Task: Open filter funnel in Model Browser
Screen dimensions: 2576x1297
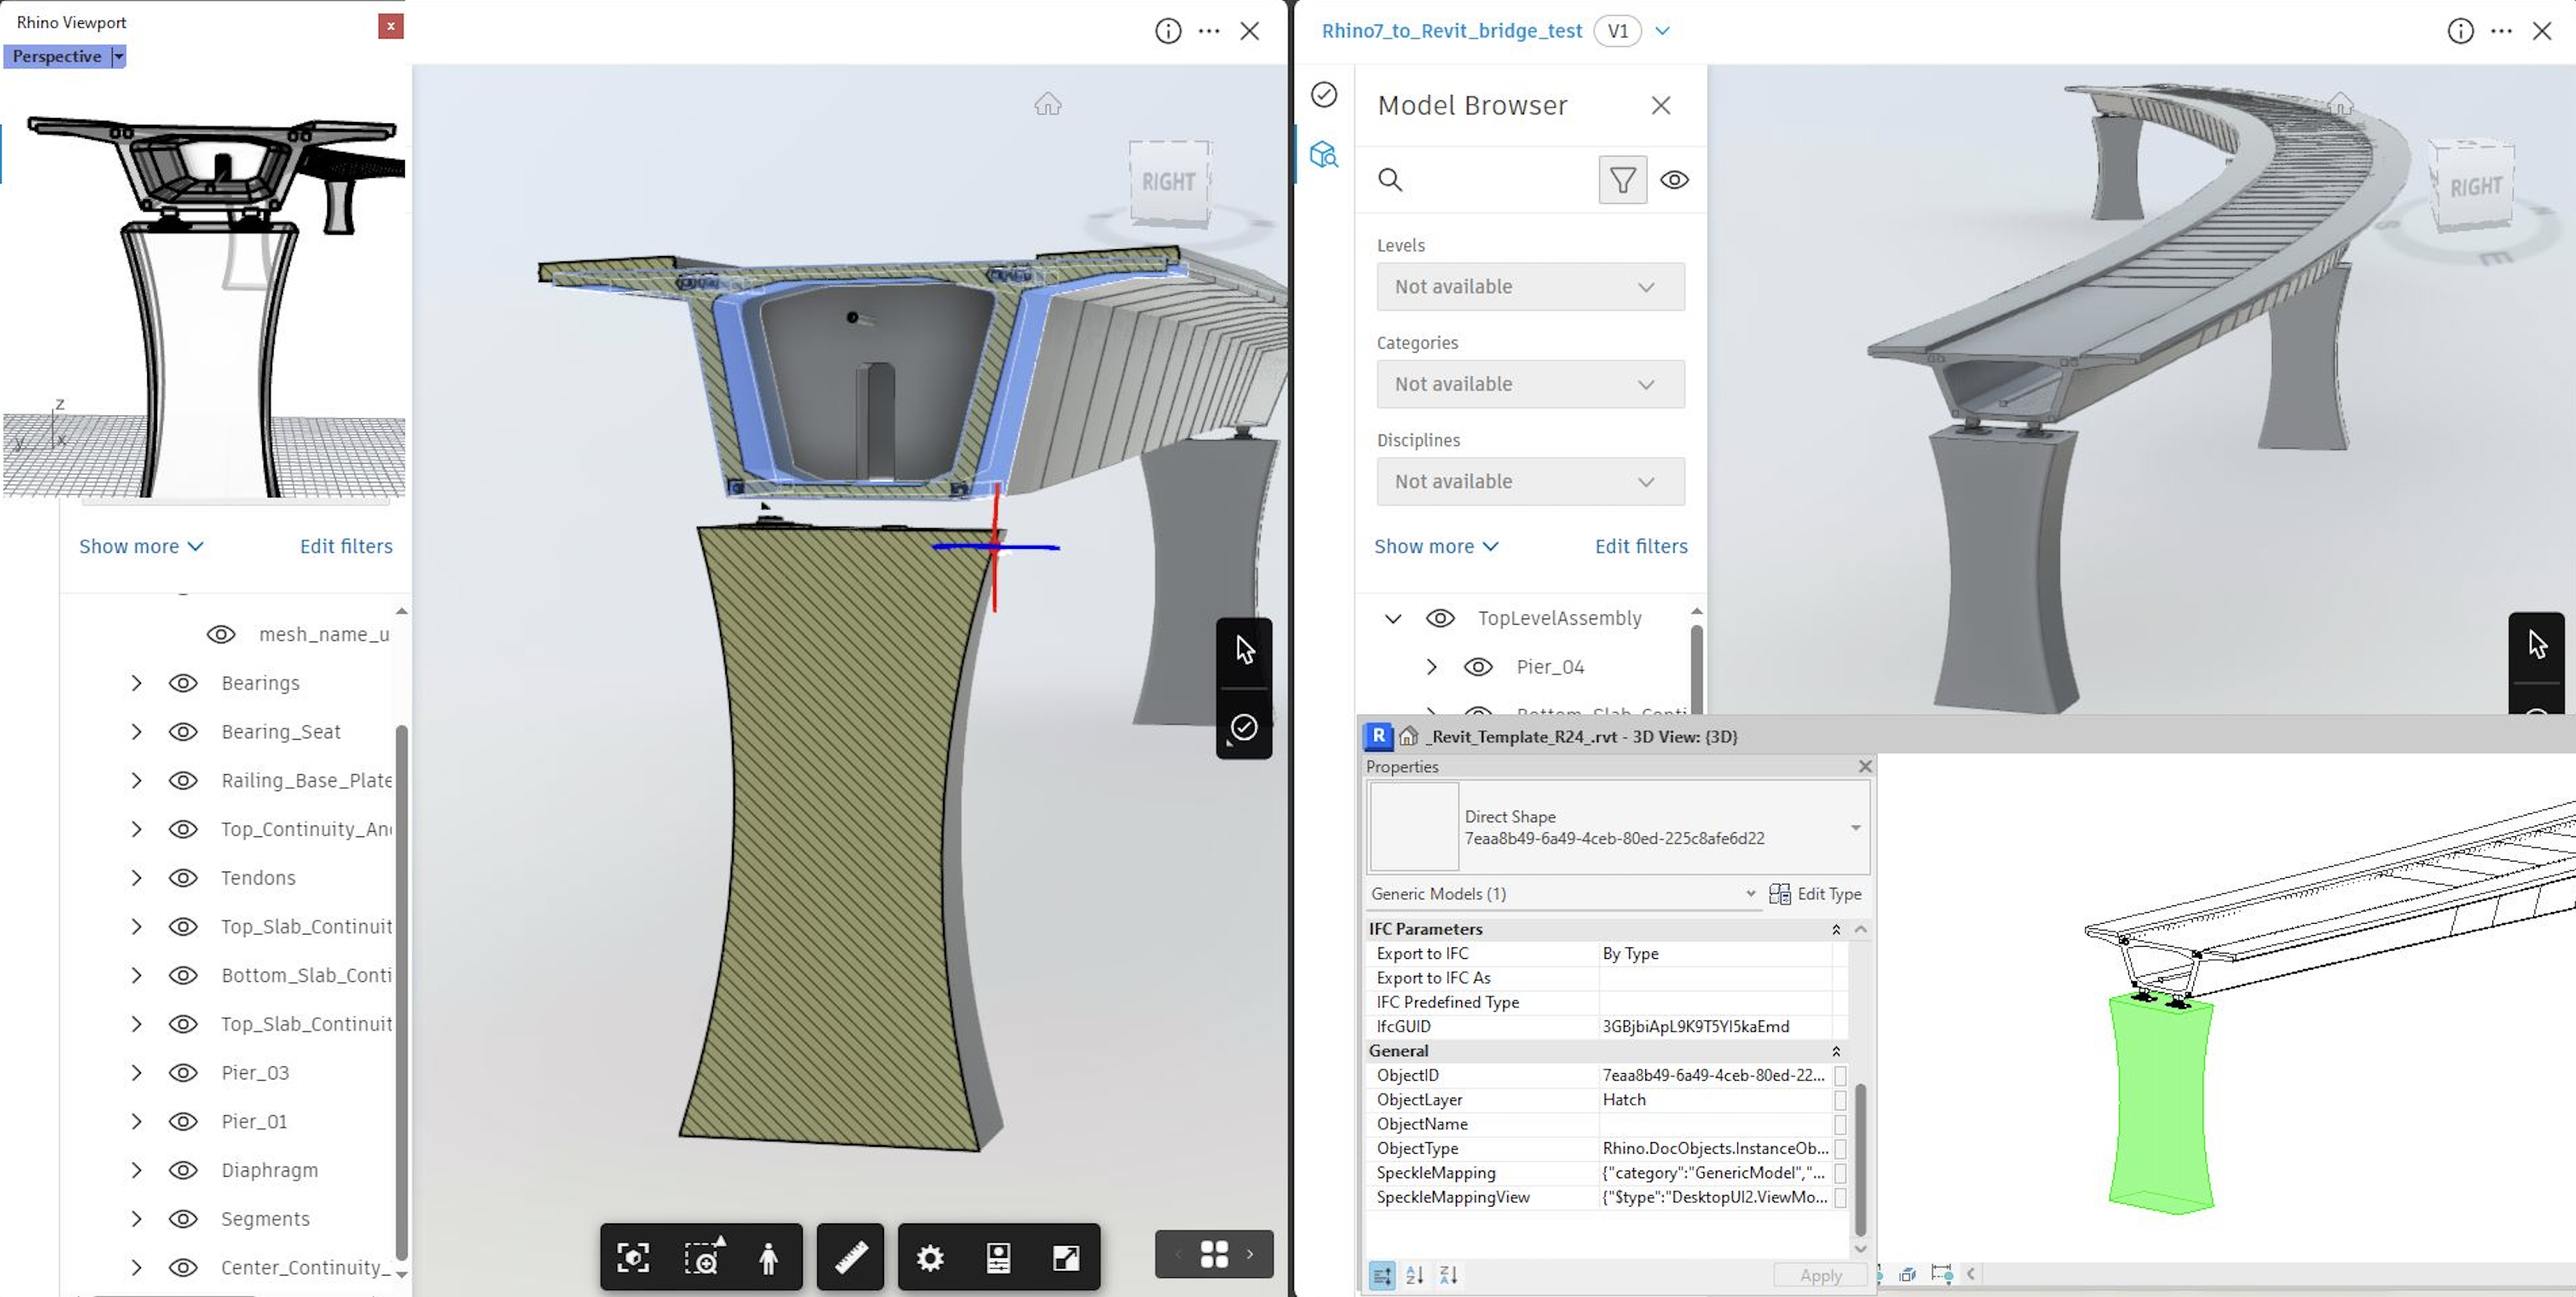Action: tap(1622, 180)
